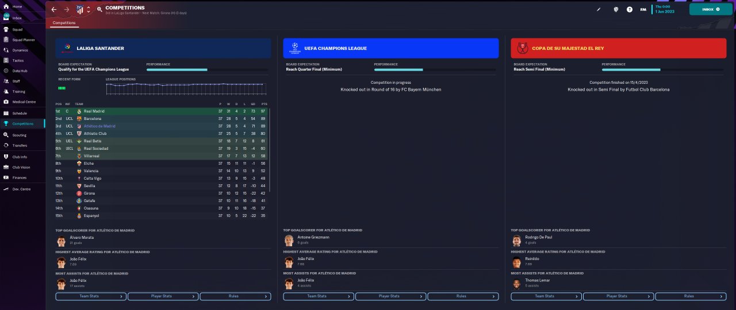
Task: Open the FM menu icon
Action: (x=643, y=10)
